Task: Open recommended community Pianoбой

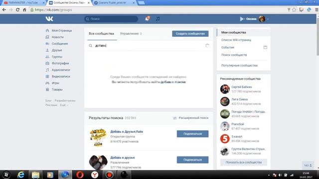Action: coord(238,124)
